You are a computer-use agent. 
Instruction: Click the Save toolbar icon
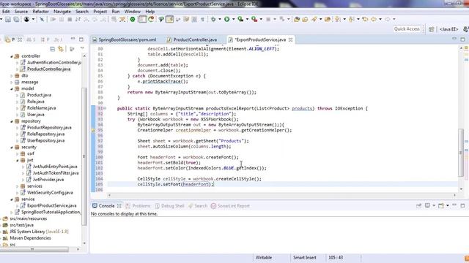(x=8, y=20)
